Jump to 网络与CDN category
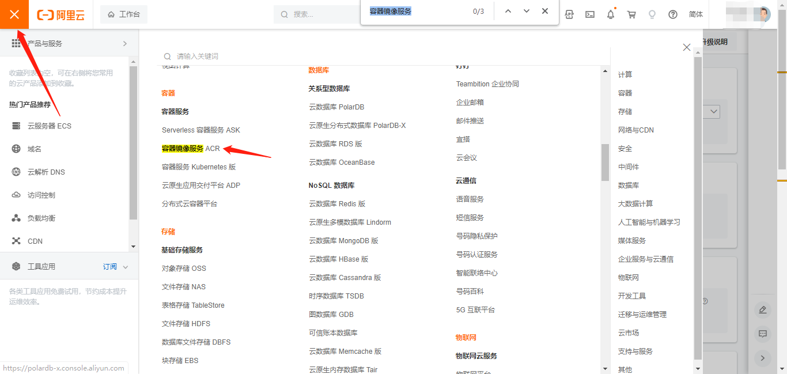This screenshot has width=787, height=374. click(636, 130)
